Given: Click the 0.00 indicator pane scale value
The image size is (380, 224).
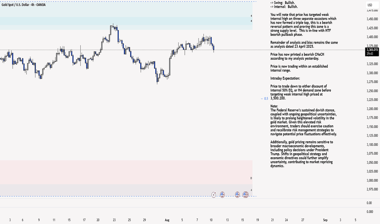Looking at the screenshot, I should click(x=369, y=203).
